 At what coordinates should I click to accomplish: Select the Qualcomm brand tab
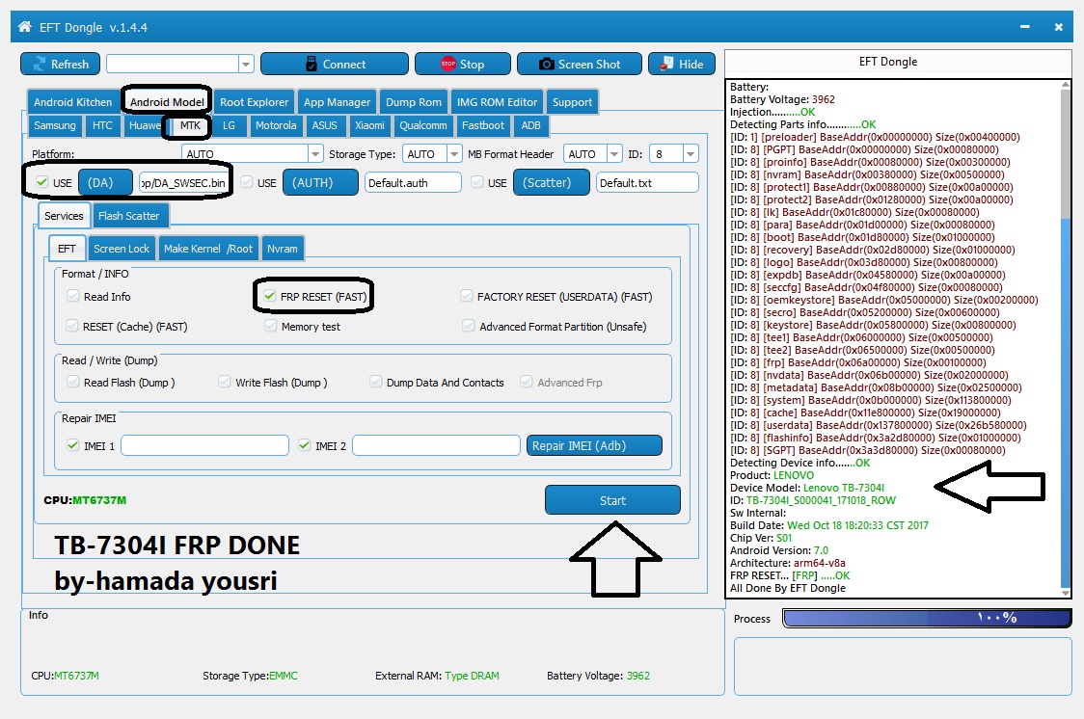coord(423,125)
